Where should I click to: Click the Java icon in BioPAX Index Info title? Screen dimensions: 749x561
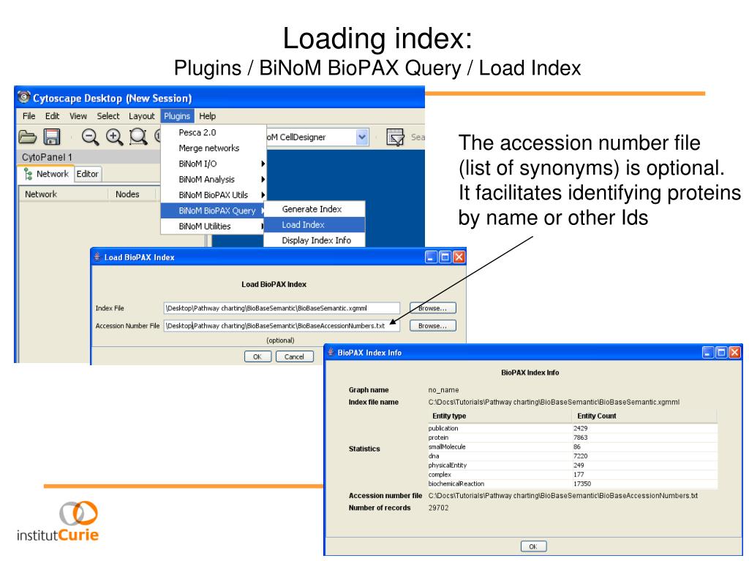point(330,352)
